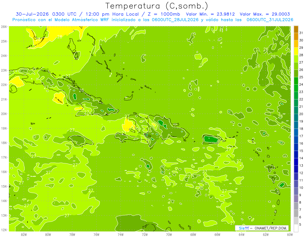Click the 'Valor Min. = 23.9812' text
Viewport: 308px width, 238px height.
pyautogui.click(x=210, y=14)
